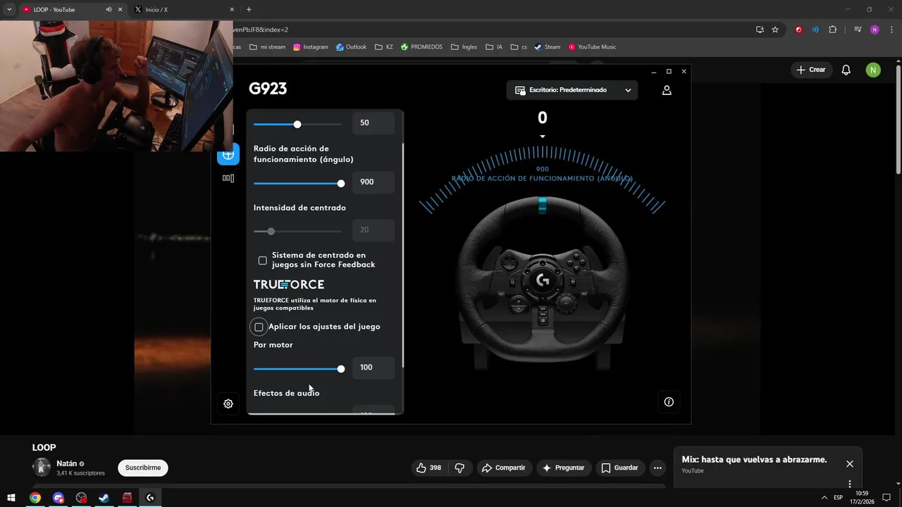Like the LOOP video
This screenshot has height=507, width=902.
tap(428, 468)
